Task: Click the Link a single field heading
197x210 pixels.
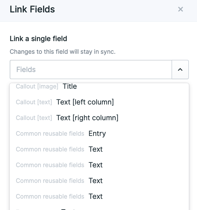Action: [38, 39]
